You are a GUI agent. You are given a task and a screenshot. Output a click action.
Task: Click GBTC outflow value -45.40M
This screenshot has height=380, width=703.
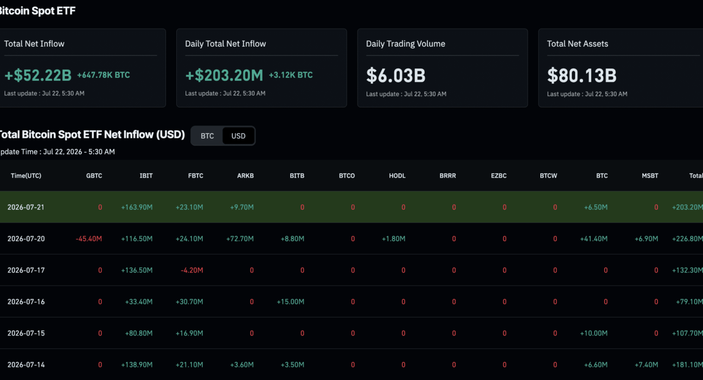coord(89,239)
